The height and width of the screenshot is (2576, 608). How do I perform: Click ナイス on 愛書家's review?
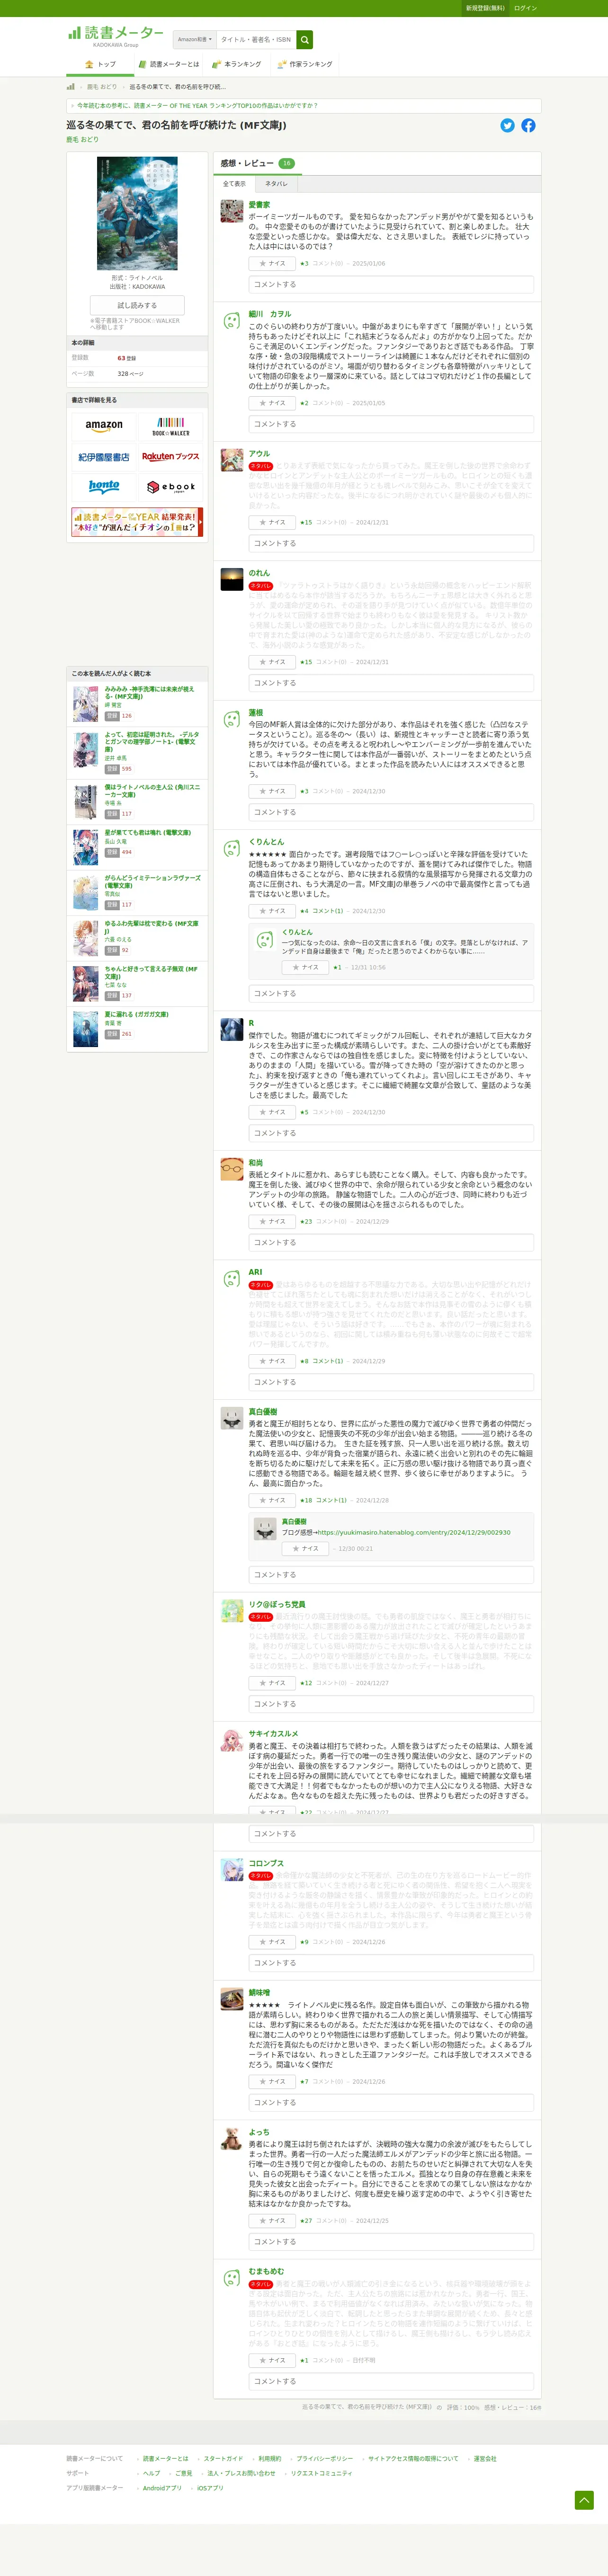pyautogui.click(x=272, y=264)
